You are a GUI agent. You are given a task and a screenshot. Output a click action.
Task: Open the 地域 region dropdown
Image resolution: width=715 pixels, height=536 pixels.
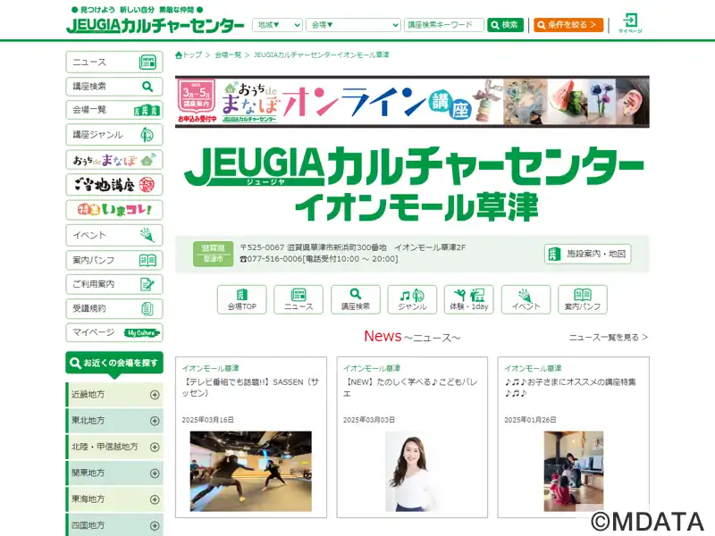pos(277,25)
